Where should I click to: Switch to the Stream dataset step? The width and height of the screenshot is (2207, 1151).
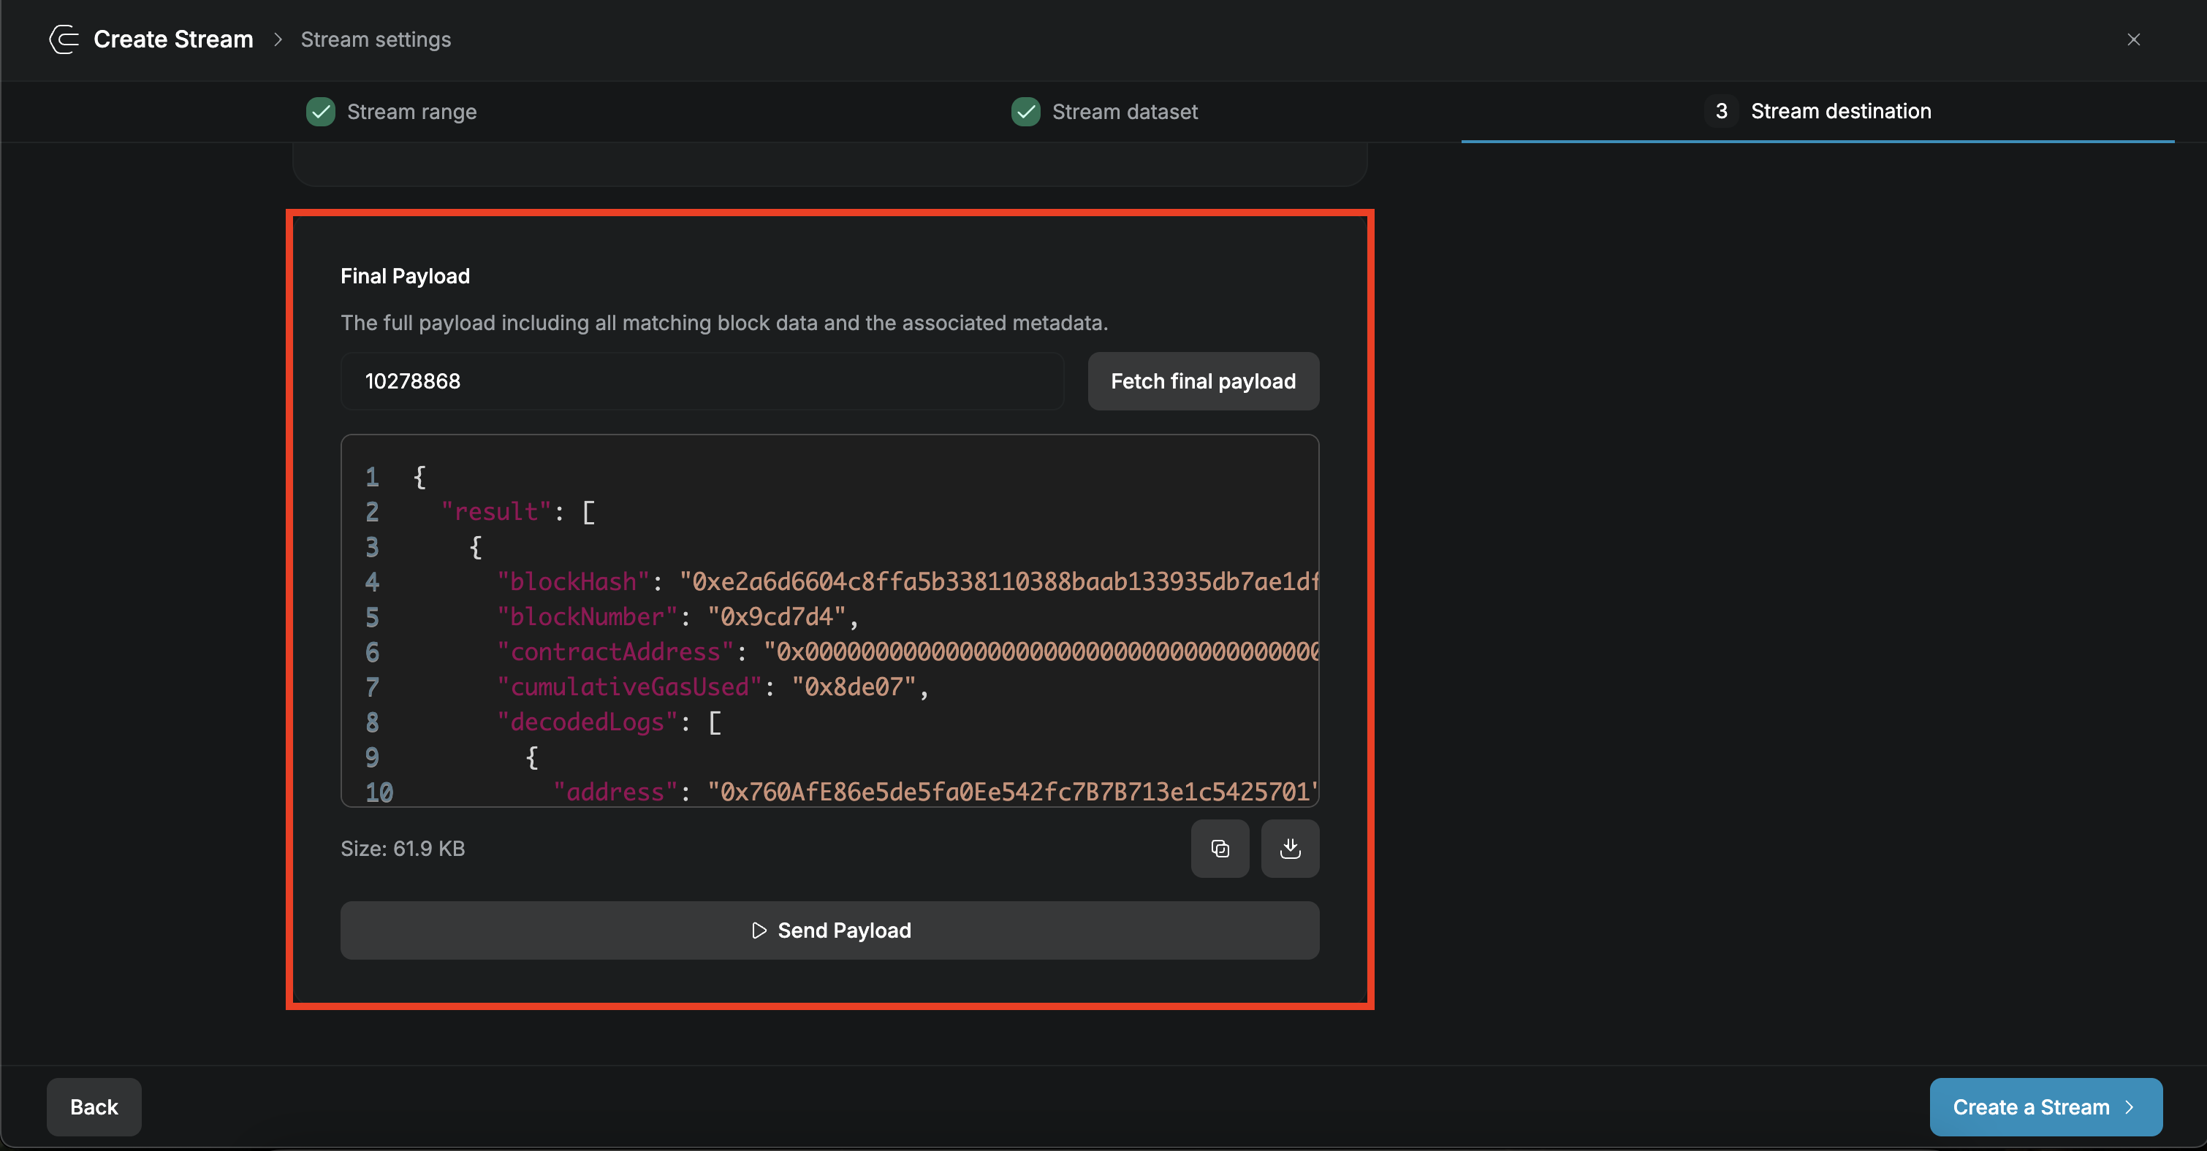click(1125, 111)
